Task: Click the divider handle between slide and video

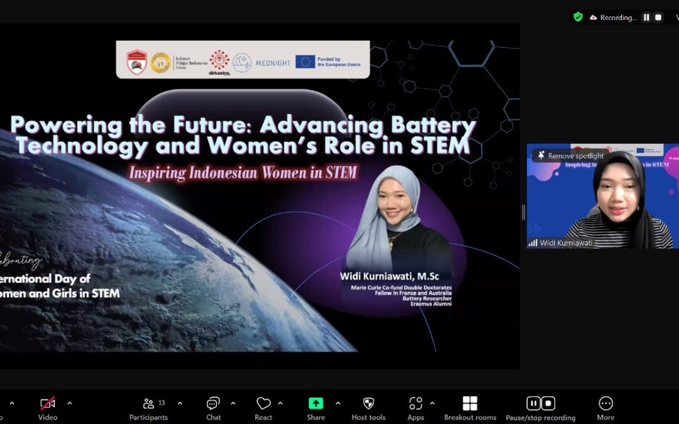Action: [x=523, y=212]
